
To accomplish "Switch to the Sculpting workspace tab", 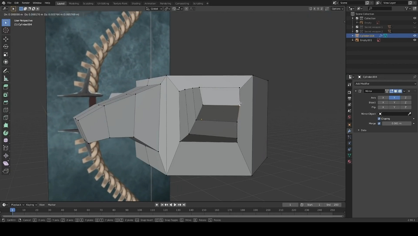I will point(88,3).
